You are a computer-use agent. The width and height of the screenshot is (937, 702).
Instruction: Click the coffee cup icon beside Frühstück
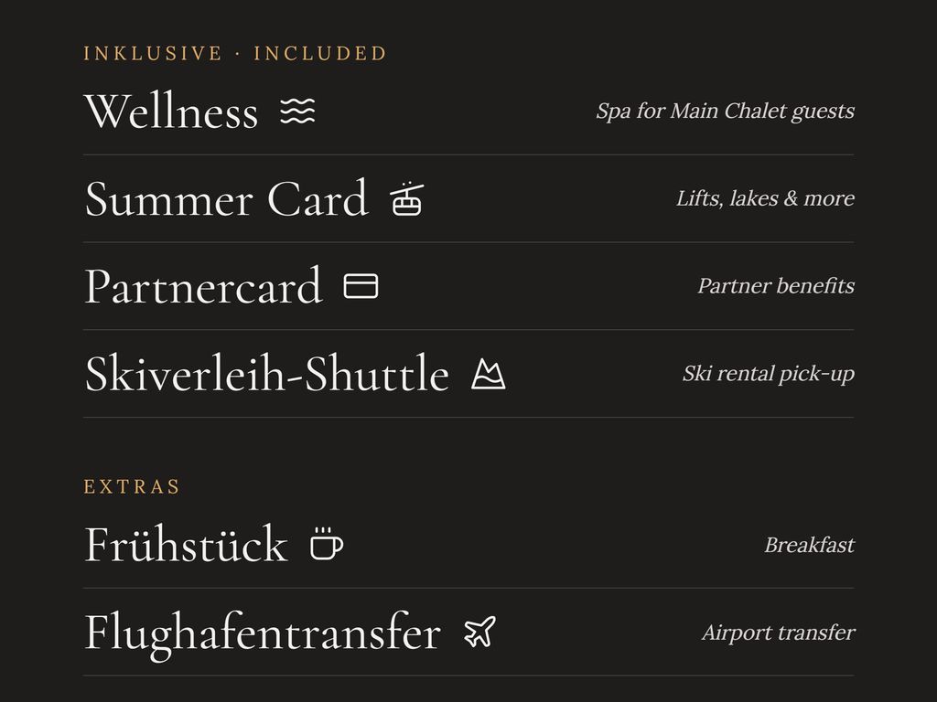tap(327, 544)
